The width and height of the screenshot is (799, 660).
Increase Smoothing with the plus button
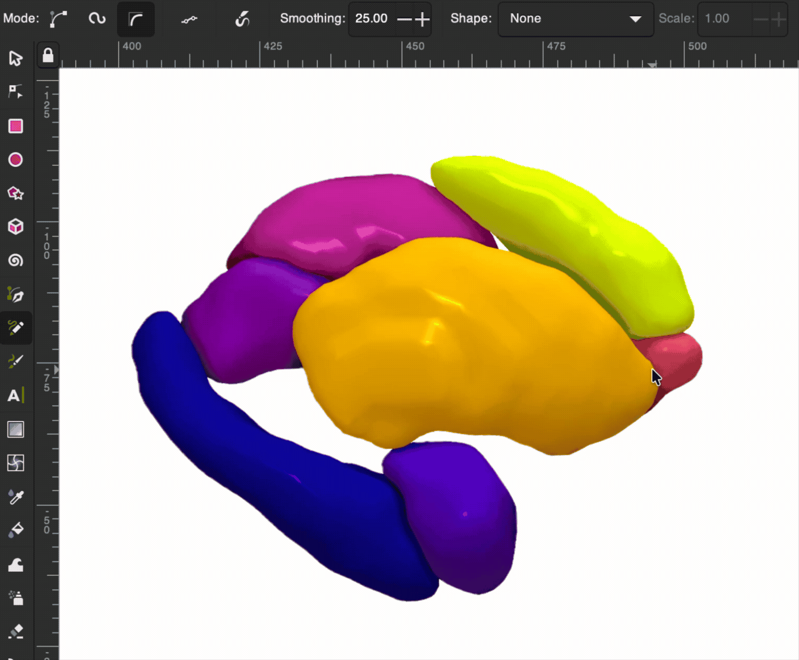423,19
